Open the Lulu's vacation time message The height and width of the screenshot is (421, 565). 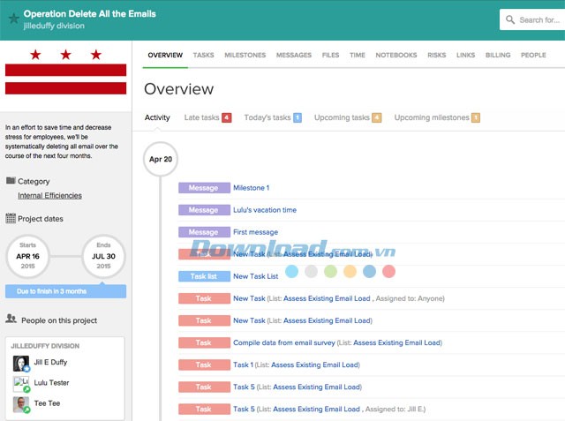(x=265, y=210)
